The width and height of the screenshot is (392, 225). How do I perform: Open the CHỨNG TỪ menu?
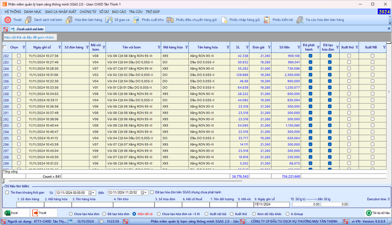(x=88, y=12)
